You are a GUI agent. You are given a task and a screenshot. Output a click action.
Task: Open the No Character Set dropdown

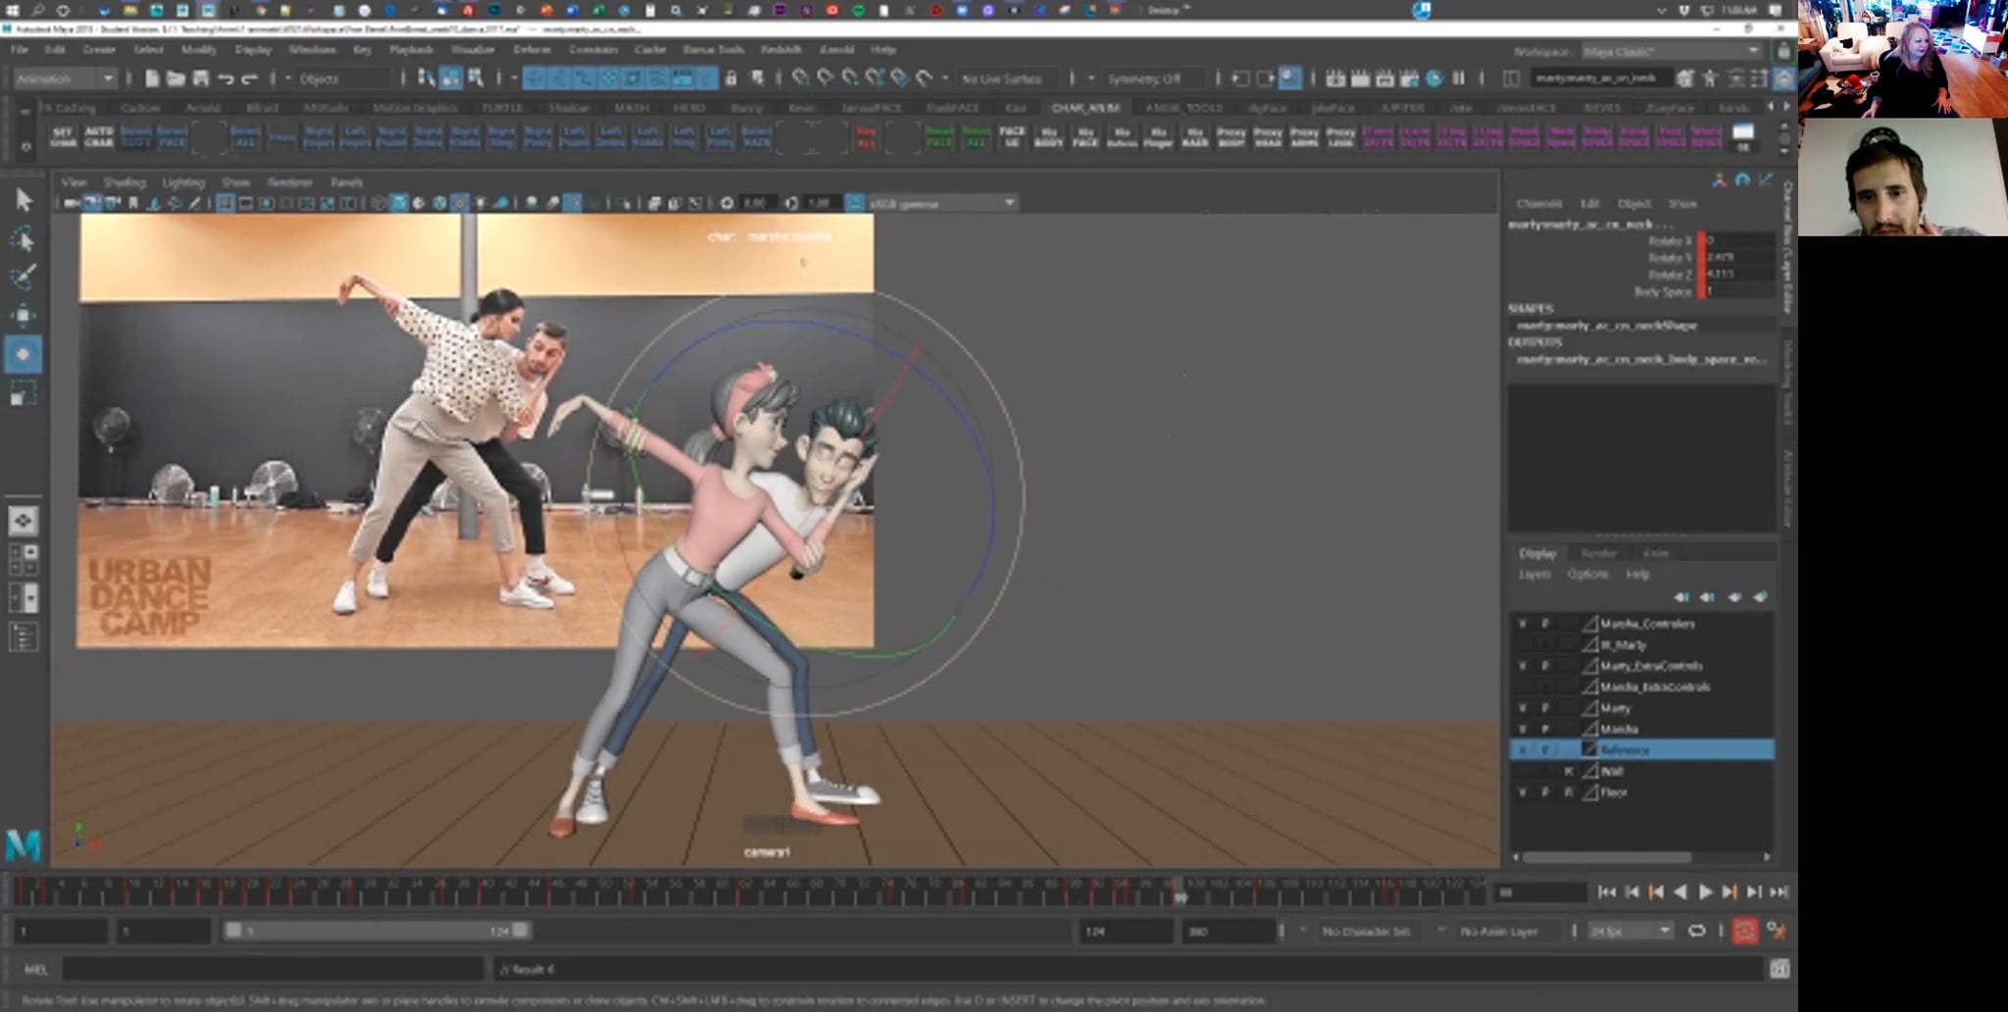(1372, 931)
